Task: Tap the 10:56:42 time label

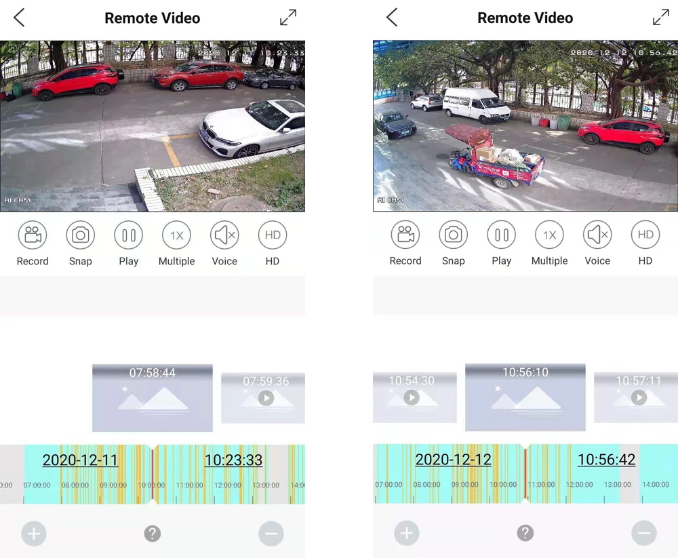Action: (606, 460)
